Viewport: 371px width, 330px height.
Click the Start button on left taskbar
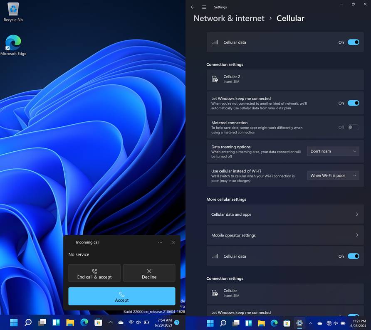pyautogui.click(x=14, y=322)
